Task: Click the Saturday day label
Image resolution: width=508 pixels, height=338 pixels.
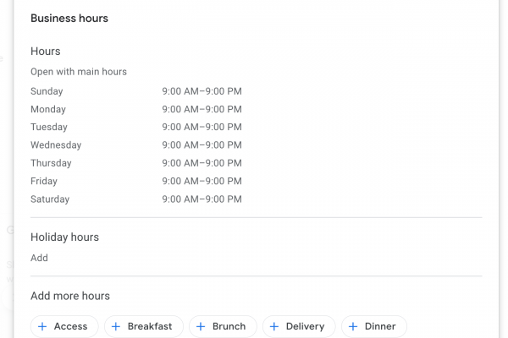Action: 50,199
